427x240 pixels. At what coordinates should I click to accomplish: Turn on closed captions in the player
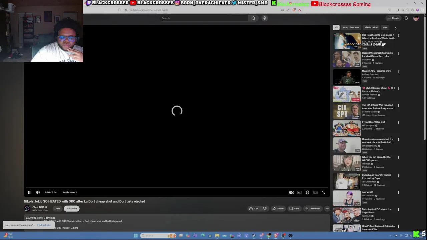300,192
